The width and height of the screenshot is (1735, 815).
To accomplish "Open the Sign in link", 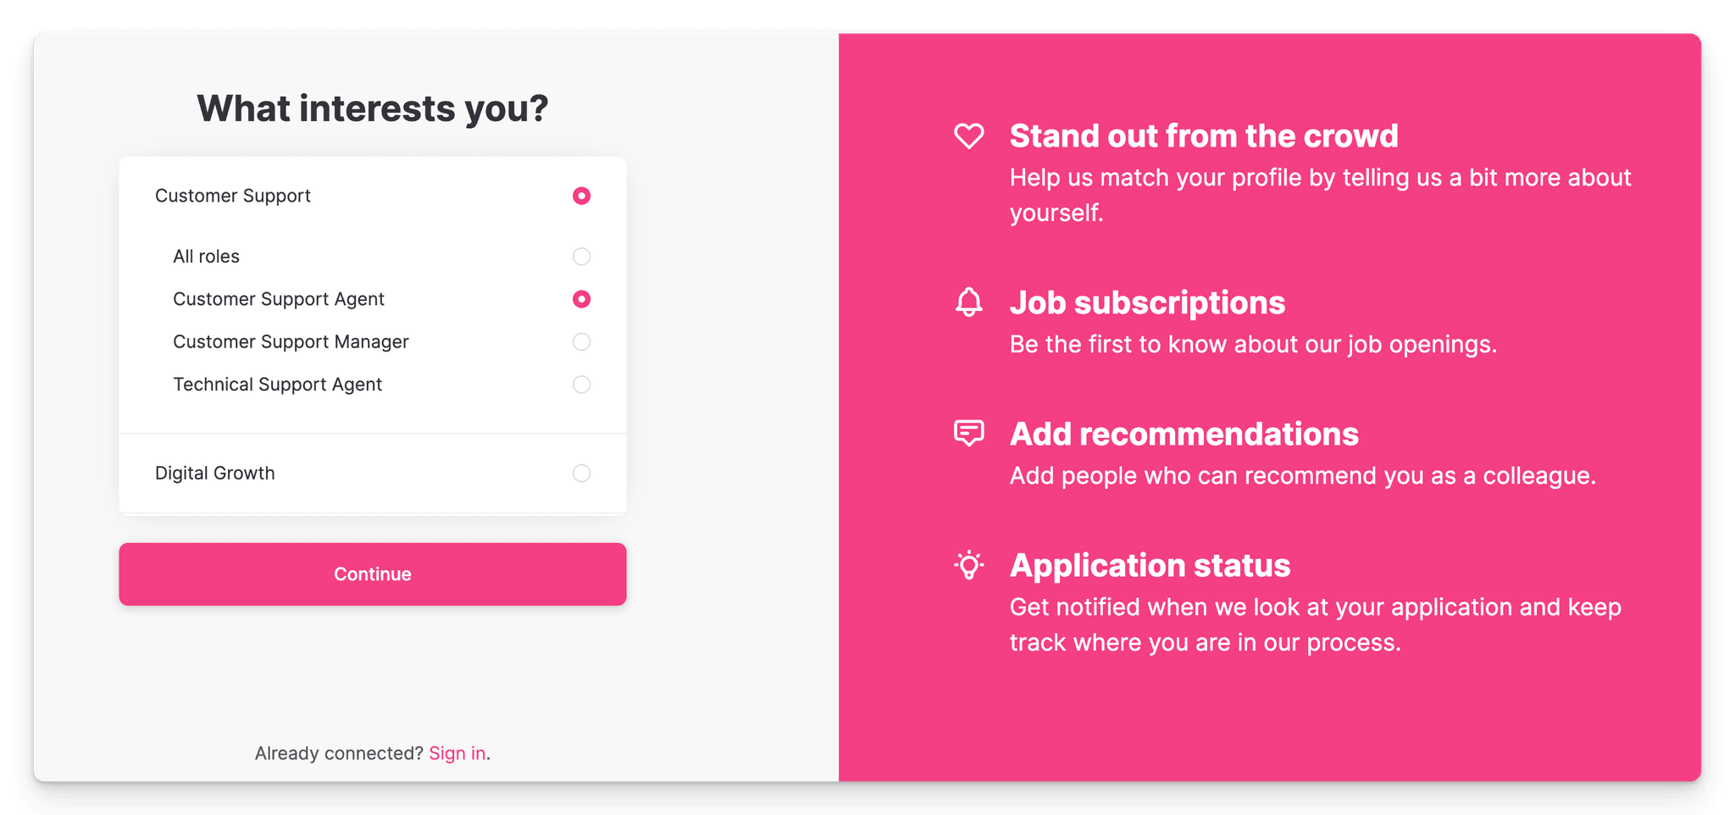I will click(x=457, y=753).
